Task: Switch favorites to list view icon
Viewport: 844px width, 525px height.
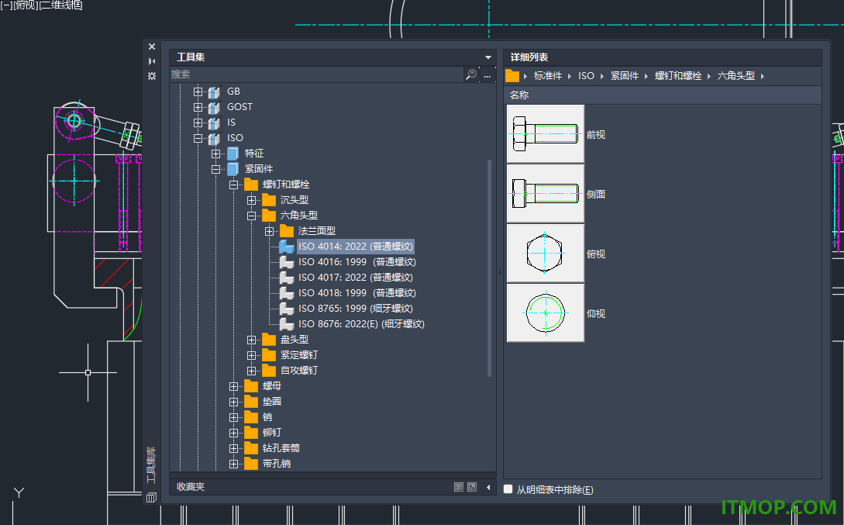Action: coord(459,487)
